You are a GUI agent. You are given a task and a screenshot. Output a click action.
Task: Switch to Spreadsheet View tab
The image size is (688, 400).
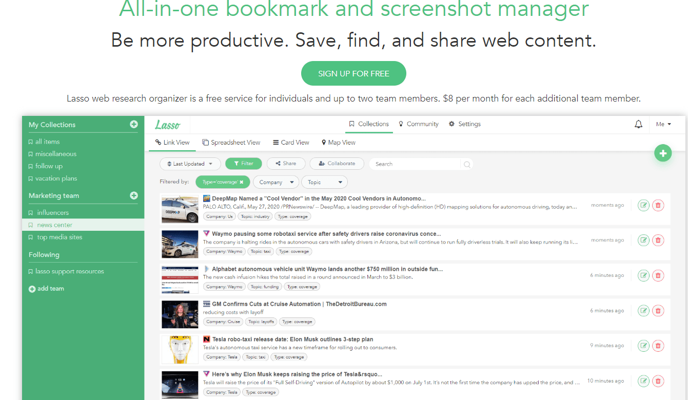pyautogui.click(x=231, y=143)
